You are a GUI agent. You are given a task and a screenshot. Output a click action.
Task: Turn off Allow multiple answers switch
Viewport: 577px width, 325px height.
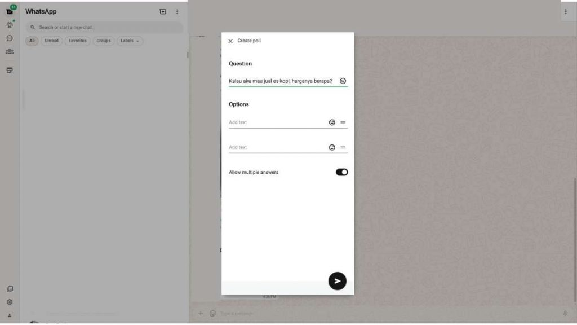tap(341, 172)
